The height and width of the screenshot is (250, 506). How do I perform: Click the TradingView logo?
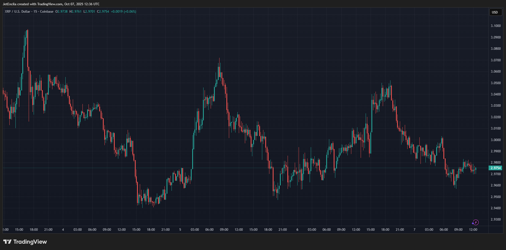click(x=25, y=242)
